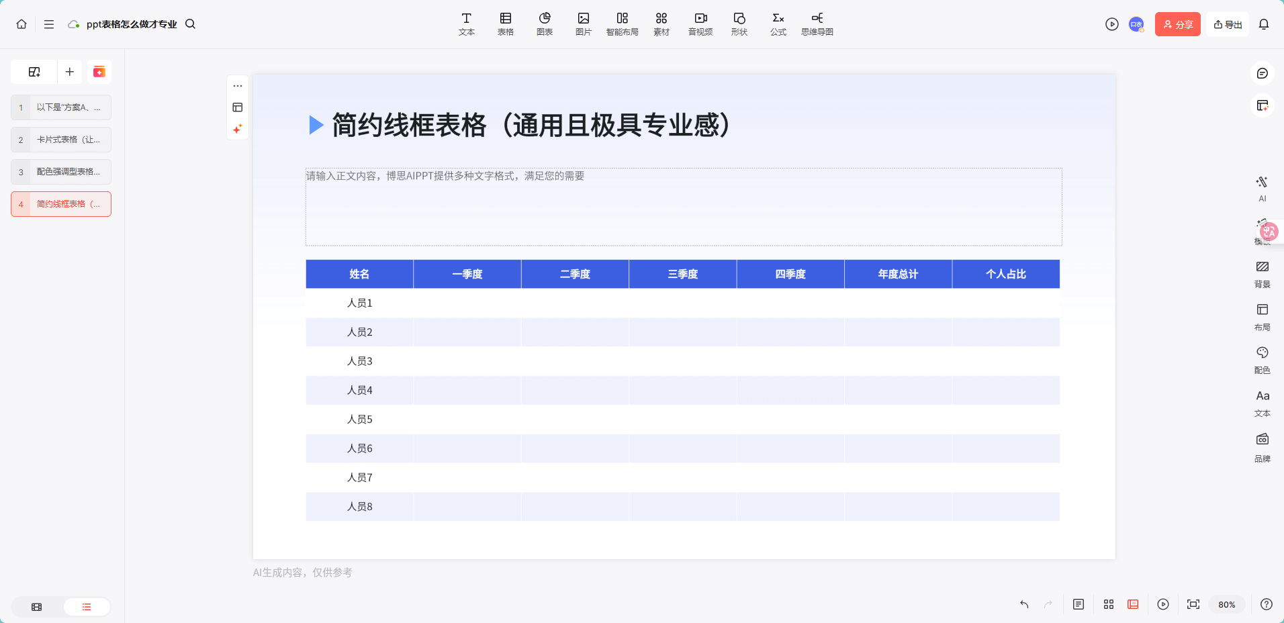
Task: Open the 品牌 brand panel
Action: (x=1263, y=446)
